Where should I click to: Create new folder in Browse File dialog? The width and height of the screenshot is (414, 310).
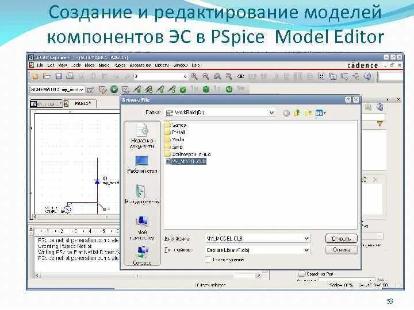(x=308, y=113)
